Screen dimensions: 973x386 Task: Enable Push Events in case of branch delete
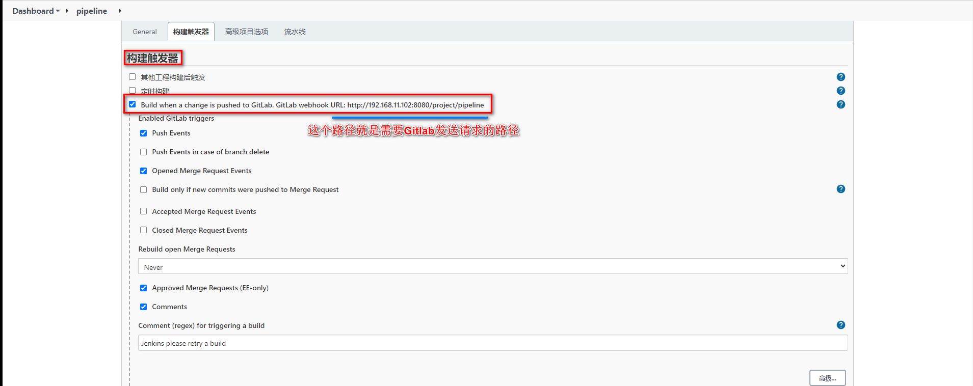pyautogui.click(x=144, y=152)
